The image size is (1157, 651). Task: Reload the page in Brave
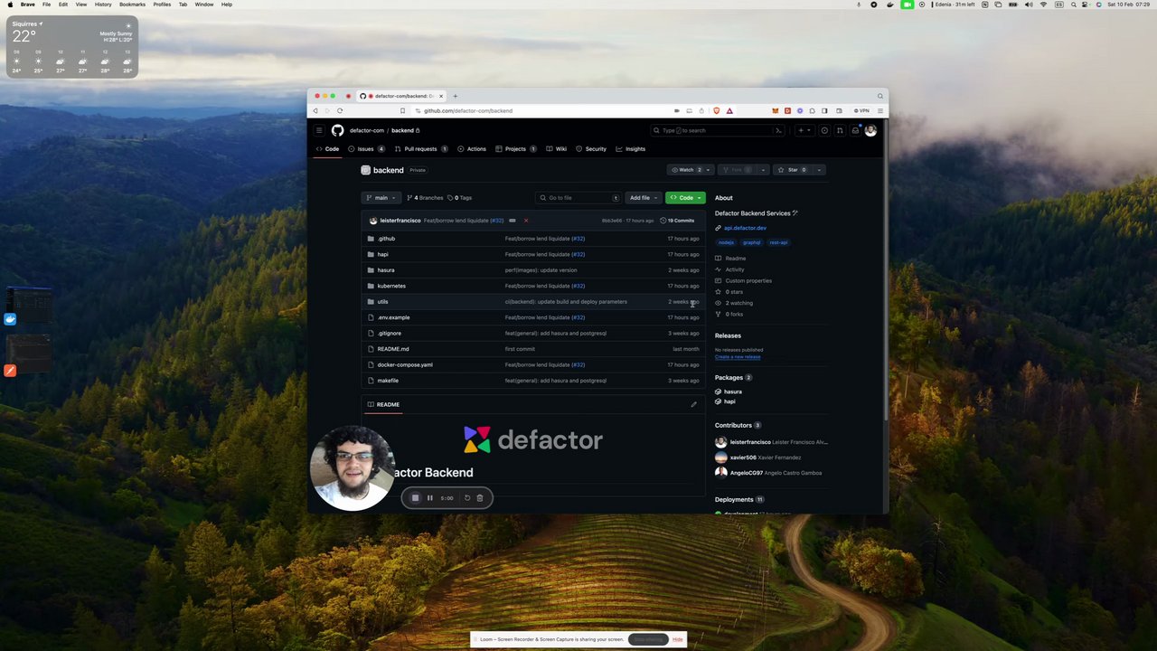(340, 110)
